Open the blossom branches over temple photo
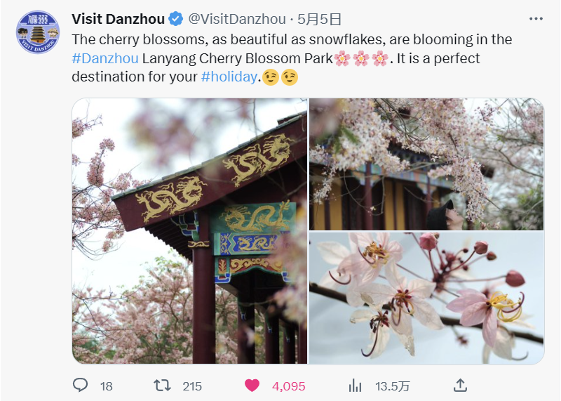 pos(426,164)
